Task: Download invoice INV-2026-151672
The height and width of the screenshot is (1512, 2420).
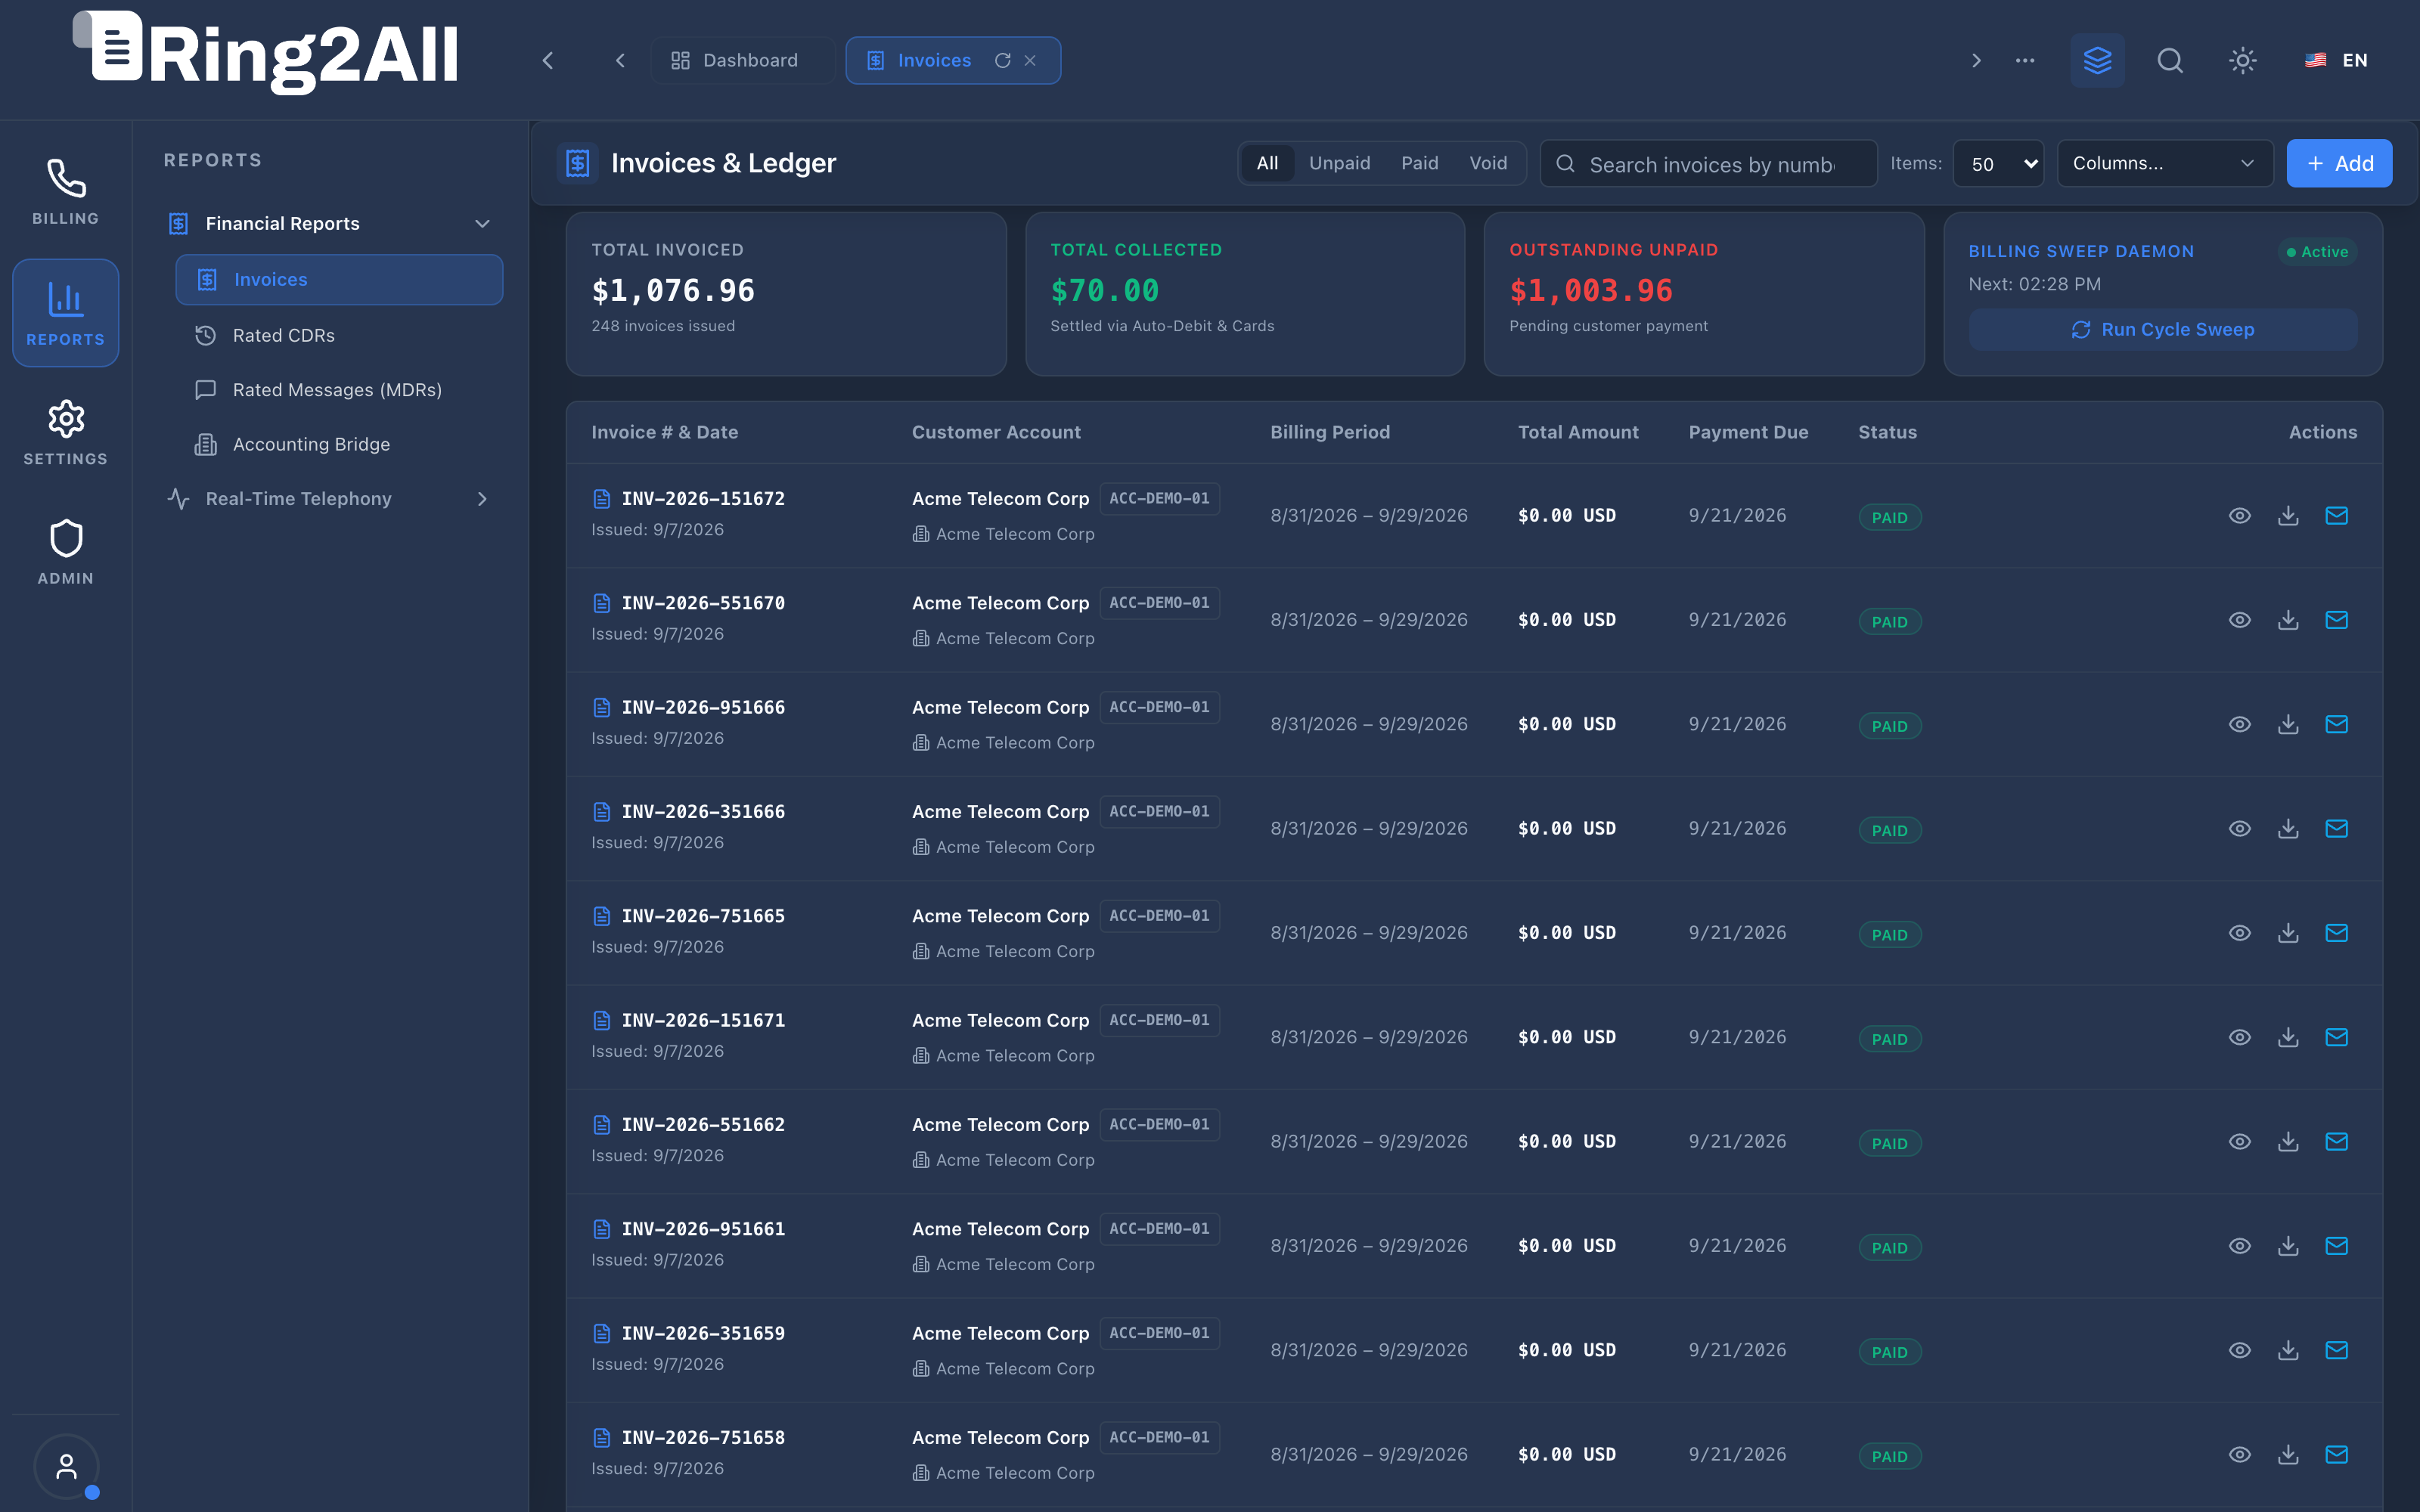Action: (x=2288, y=516)
